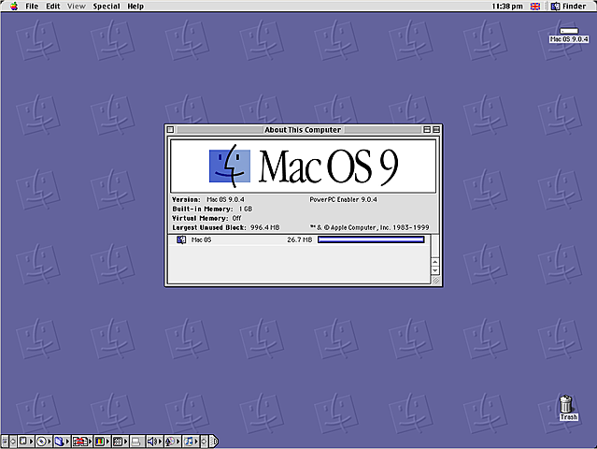Open the microphone and disc sound source module

tap(173, 442)
